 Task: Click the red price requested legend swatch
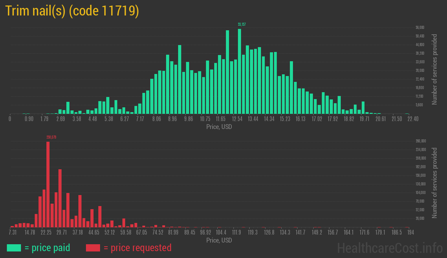(93, 248)
